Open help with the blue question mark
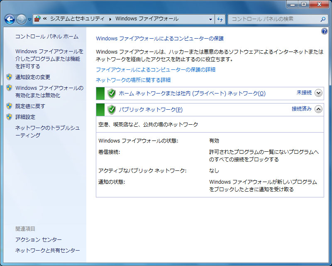 (x=324, y=32)
